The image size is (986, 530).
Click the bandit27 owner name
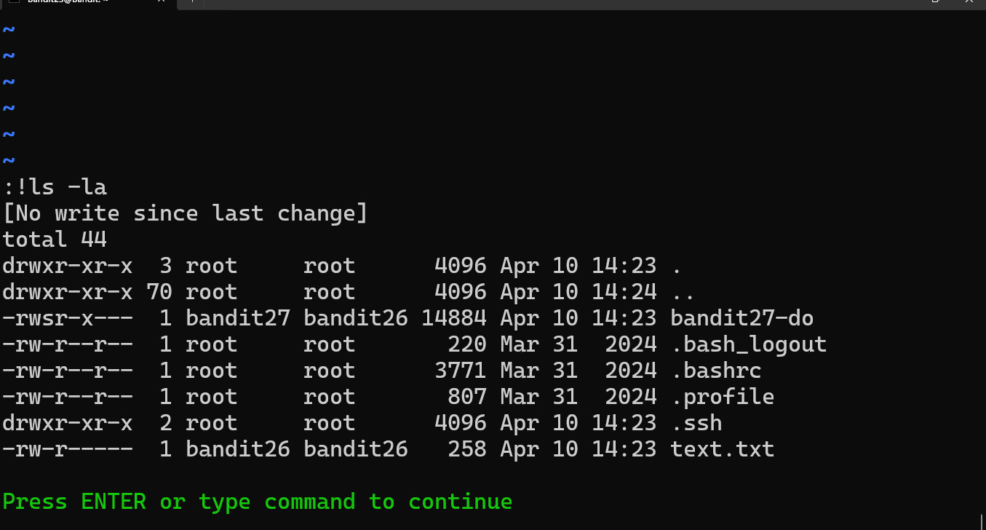(238, 318)
